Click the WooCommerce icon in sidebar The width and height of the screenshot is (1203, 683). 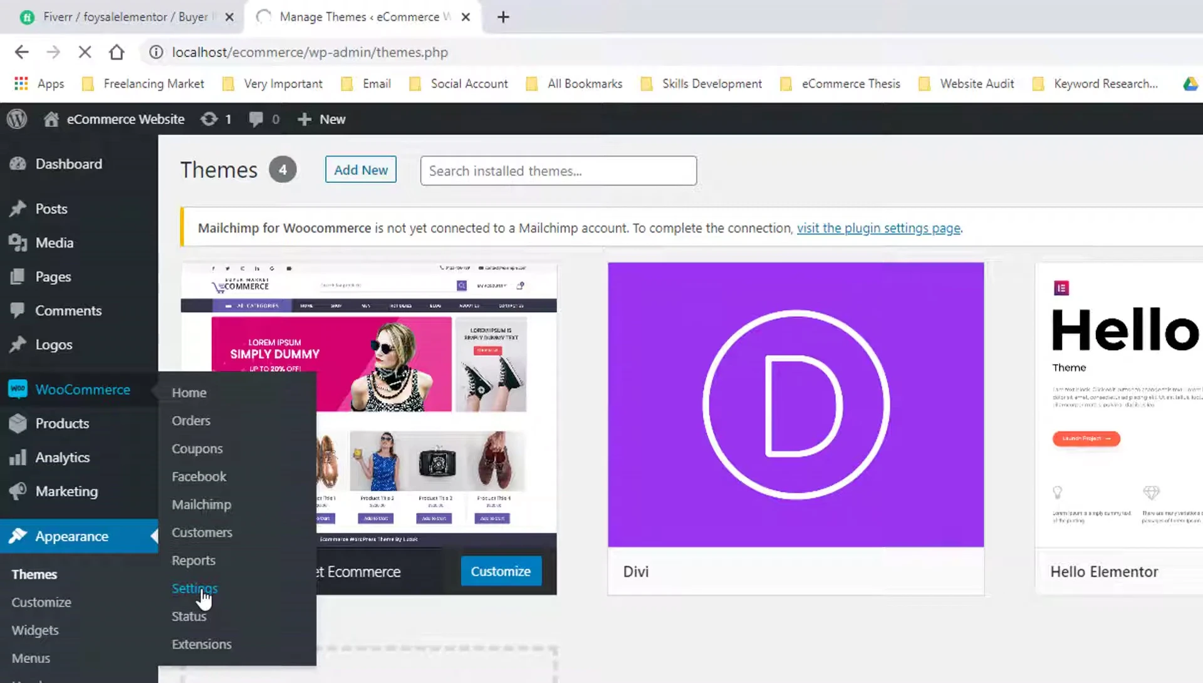(x=18, y=389)
